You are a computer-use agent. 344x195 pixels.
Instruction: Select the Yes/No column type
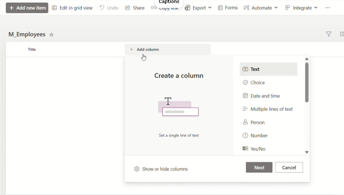(268, 149)
